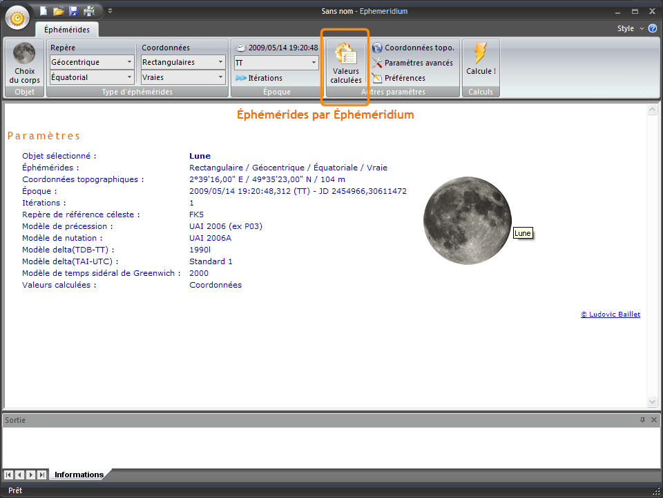Click the open folder icon

(x=59, y=11)
